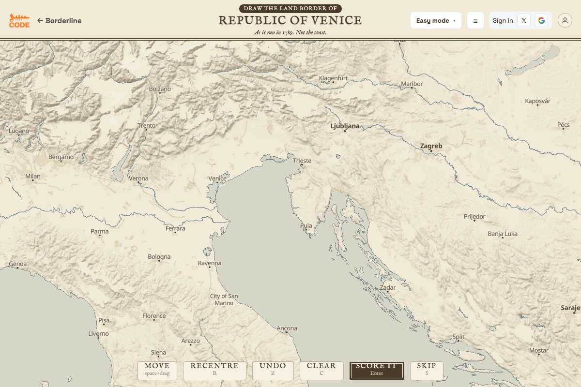Image resolution: width=581 pixels, height=387 pixels.
Task: Click the MOVE button
Action: coord(157,371)
